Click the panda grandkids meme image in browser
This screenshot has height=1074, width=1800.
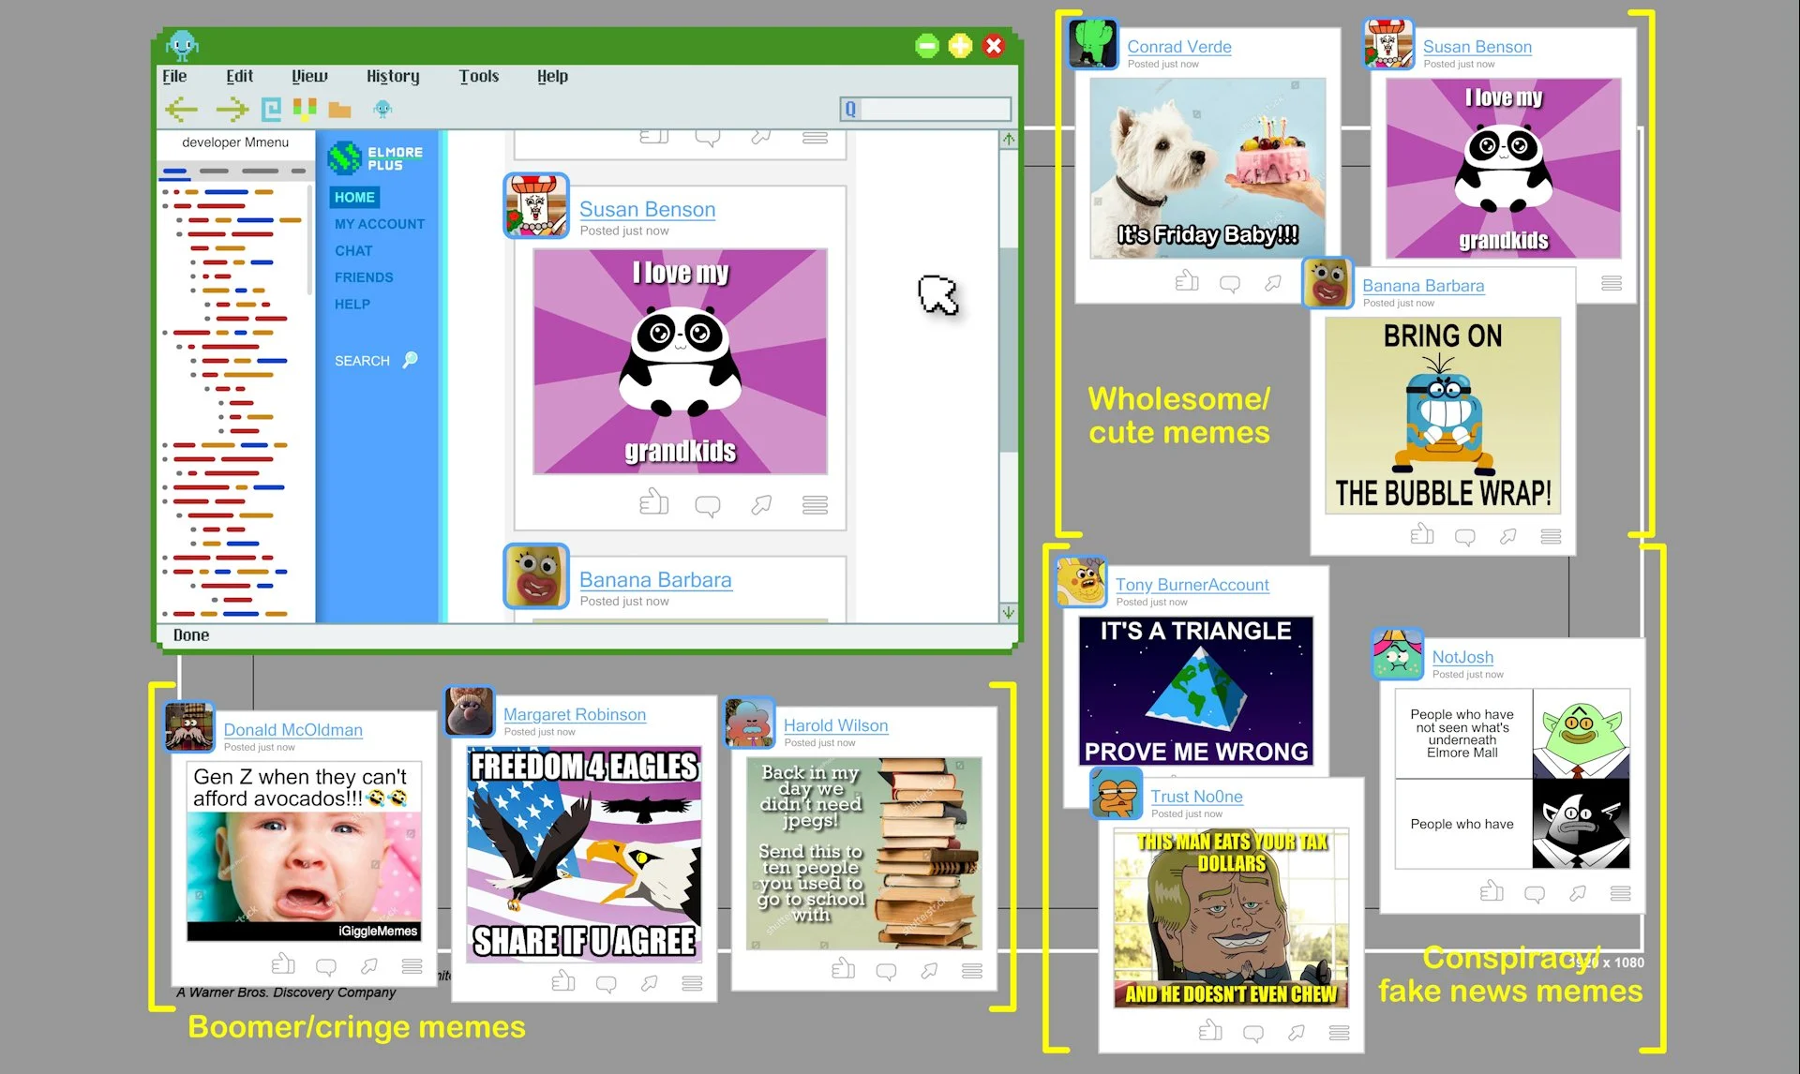point(681,361)
